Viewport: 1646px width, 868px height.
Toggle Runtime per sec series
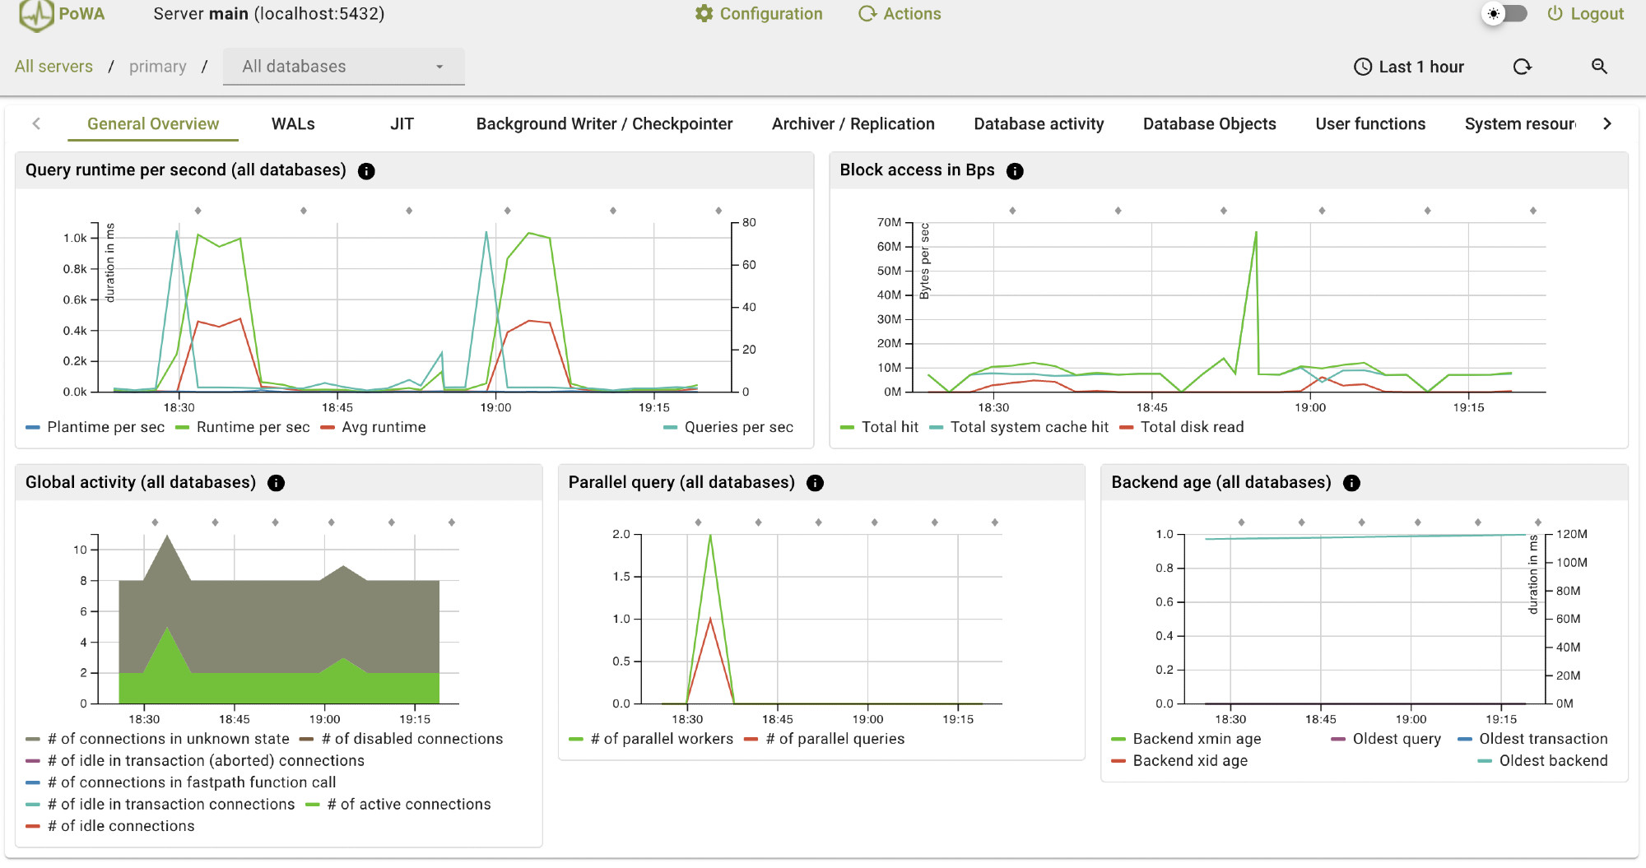pos(242,427)
